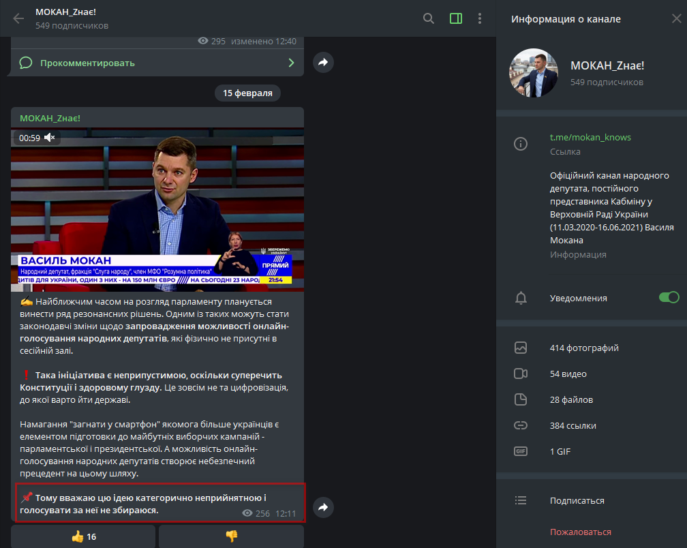Open the three-dot more options menu
The image size is (687, 548).
[x=480, y=18]
